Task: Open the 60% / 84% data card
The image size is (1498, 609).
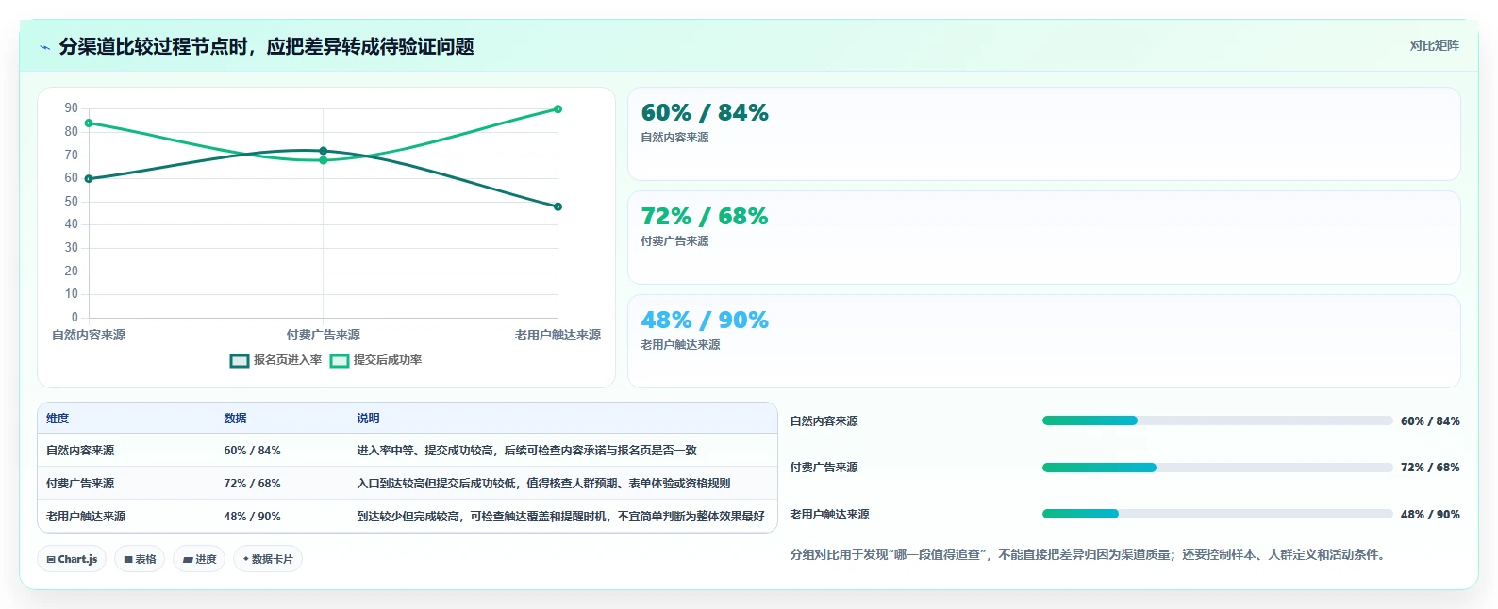Action: [x=1043, y=134]
